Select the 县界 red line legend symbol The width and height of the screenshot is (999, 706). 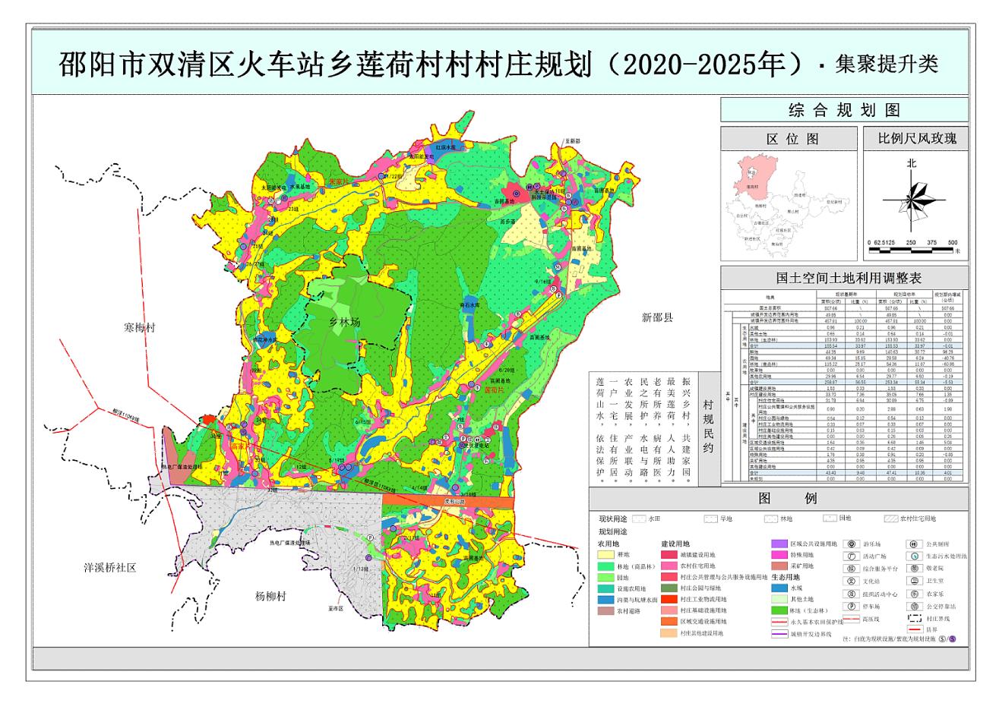pos(915,629)
